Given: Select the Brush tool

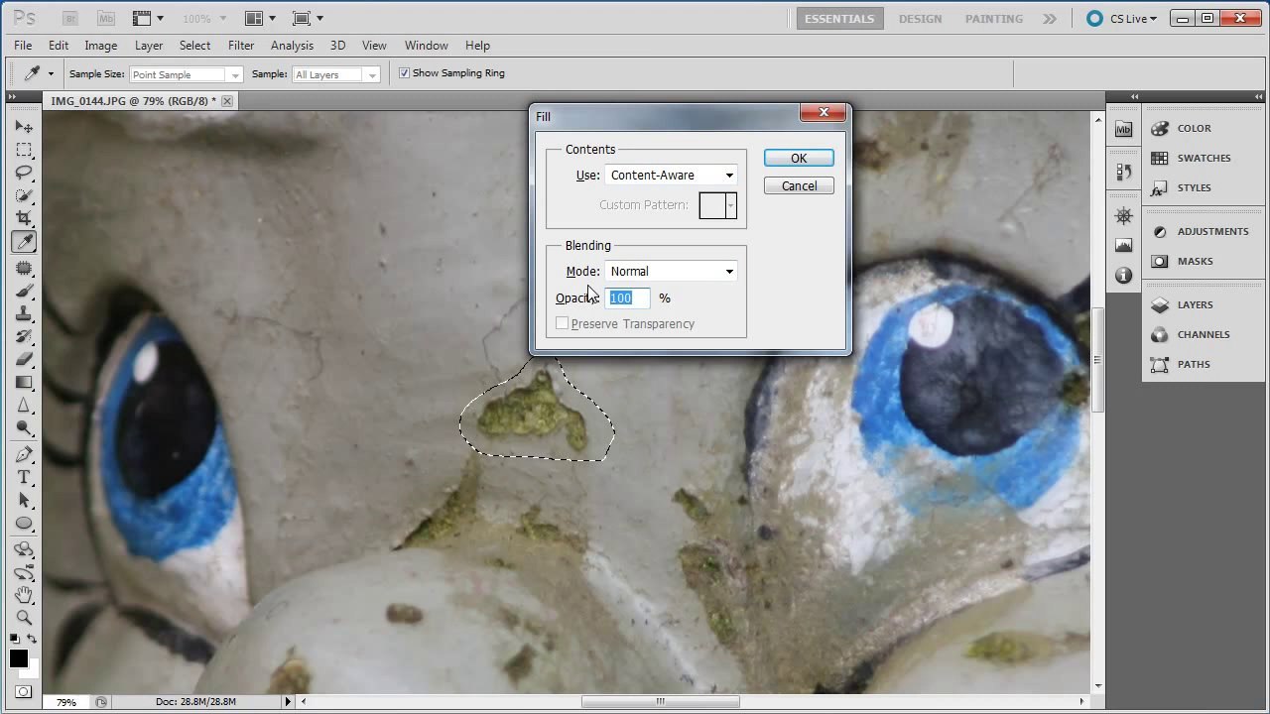Looking at the screenshot, I should 24,291.
